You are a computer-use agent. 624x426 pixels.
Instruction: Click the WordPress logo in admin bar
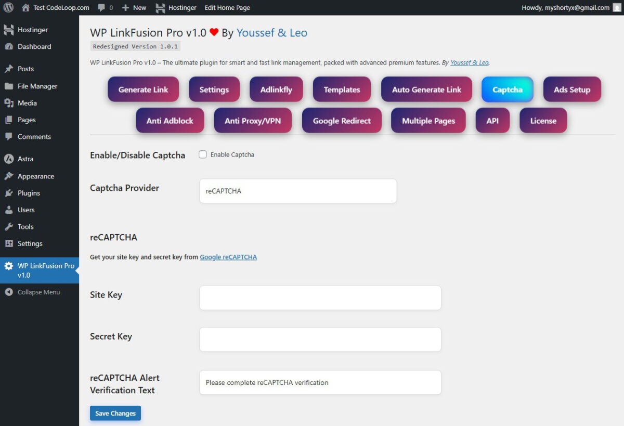click(8, 8)
